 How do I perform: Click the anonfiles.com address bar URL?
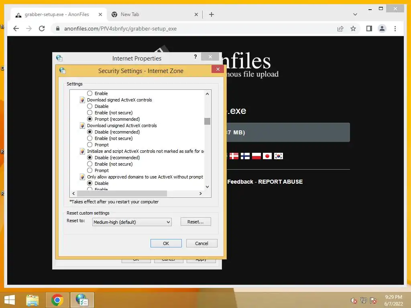pos(120,28)
